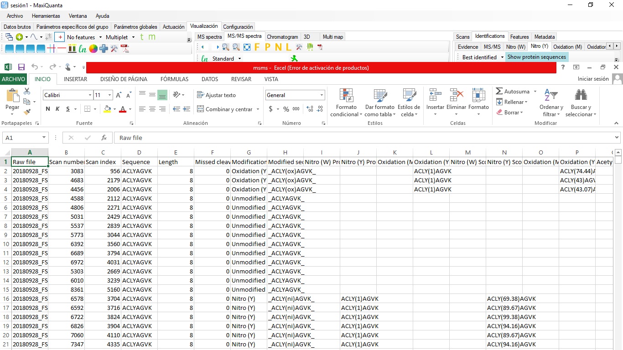Click the Ajustar texto button
The image size is (623, 350).
(x=217, y=95)
